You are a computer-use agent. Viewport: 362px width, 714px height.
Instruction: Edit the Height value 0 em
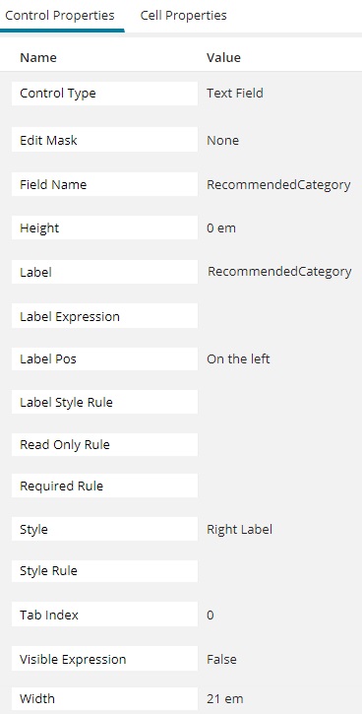pos(221,227)
